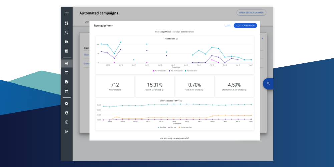Open the calendar event icon in the sidebar
334x167 pixels.
[67, 91]
